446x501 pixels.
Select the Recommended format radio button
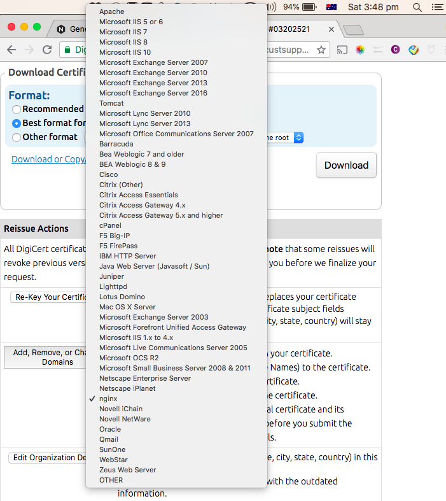(x=17, y=109)
